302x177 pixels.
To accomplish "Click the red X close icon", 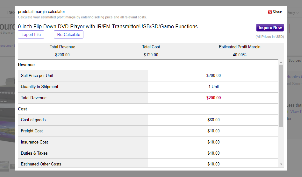I will coord(270,12).
